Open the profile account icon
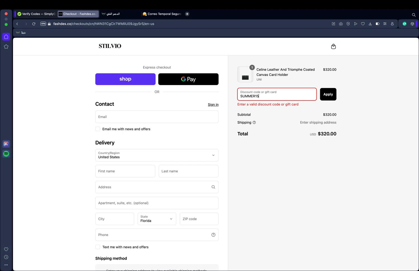The height and width of the screenshot is (271, 419). pyautogui.click(x=392, y=24)
